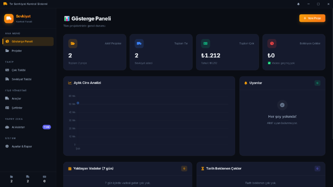Click the checkmark circle above Her şey yolunda
Screen dimensions: 333x187
282,105
